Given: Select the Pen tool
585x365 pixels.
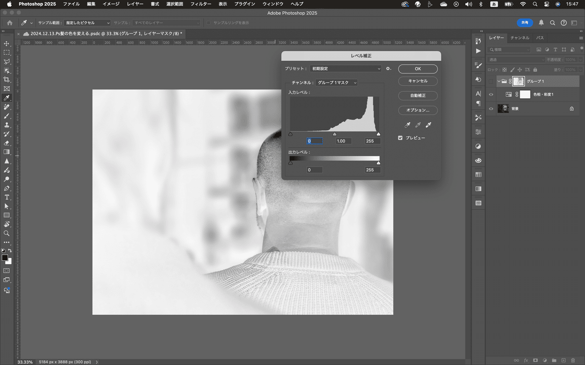Looking at the screenshot, I should [7, 188].
